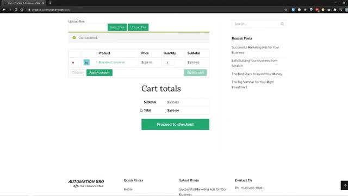348x196 pixels.
Task: Click the Coupon code input field
Action: (78, 72)
